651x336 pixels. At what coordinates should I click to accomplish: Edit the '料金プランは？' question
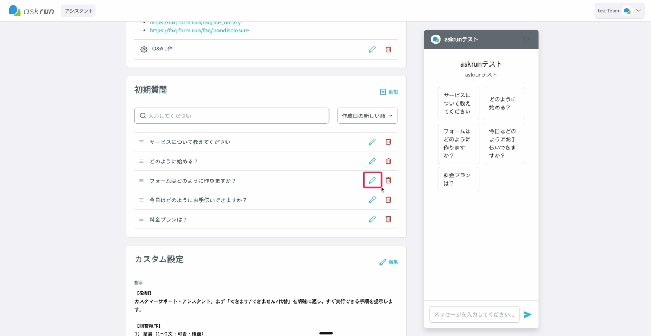tap(372, 219)
